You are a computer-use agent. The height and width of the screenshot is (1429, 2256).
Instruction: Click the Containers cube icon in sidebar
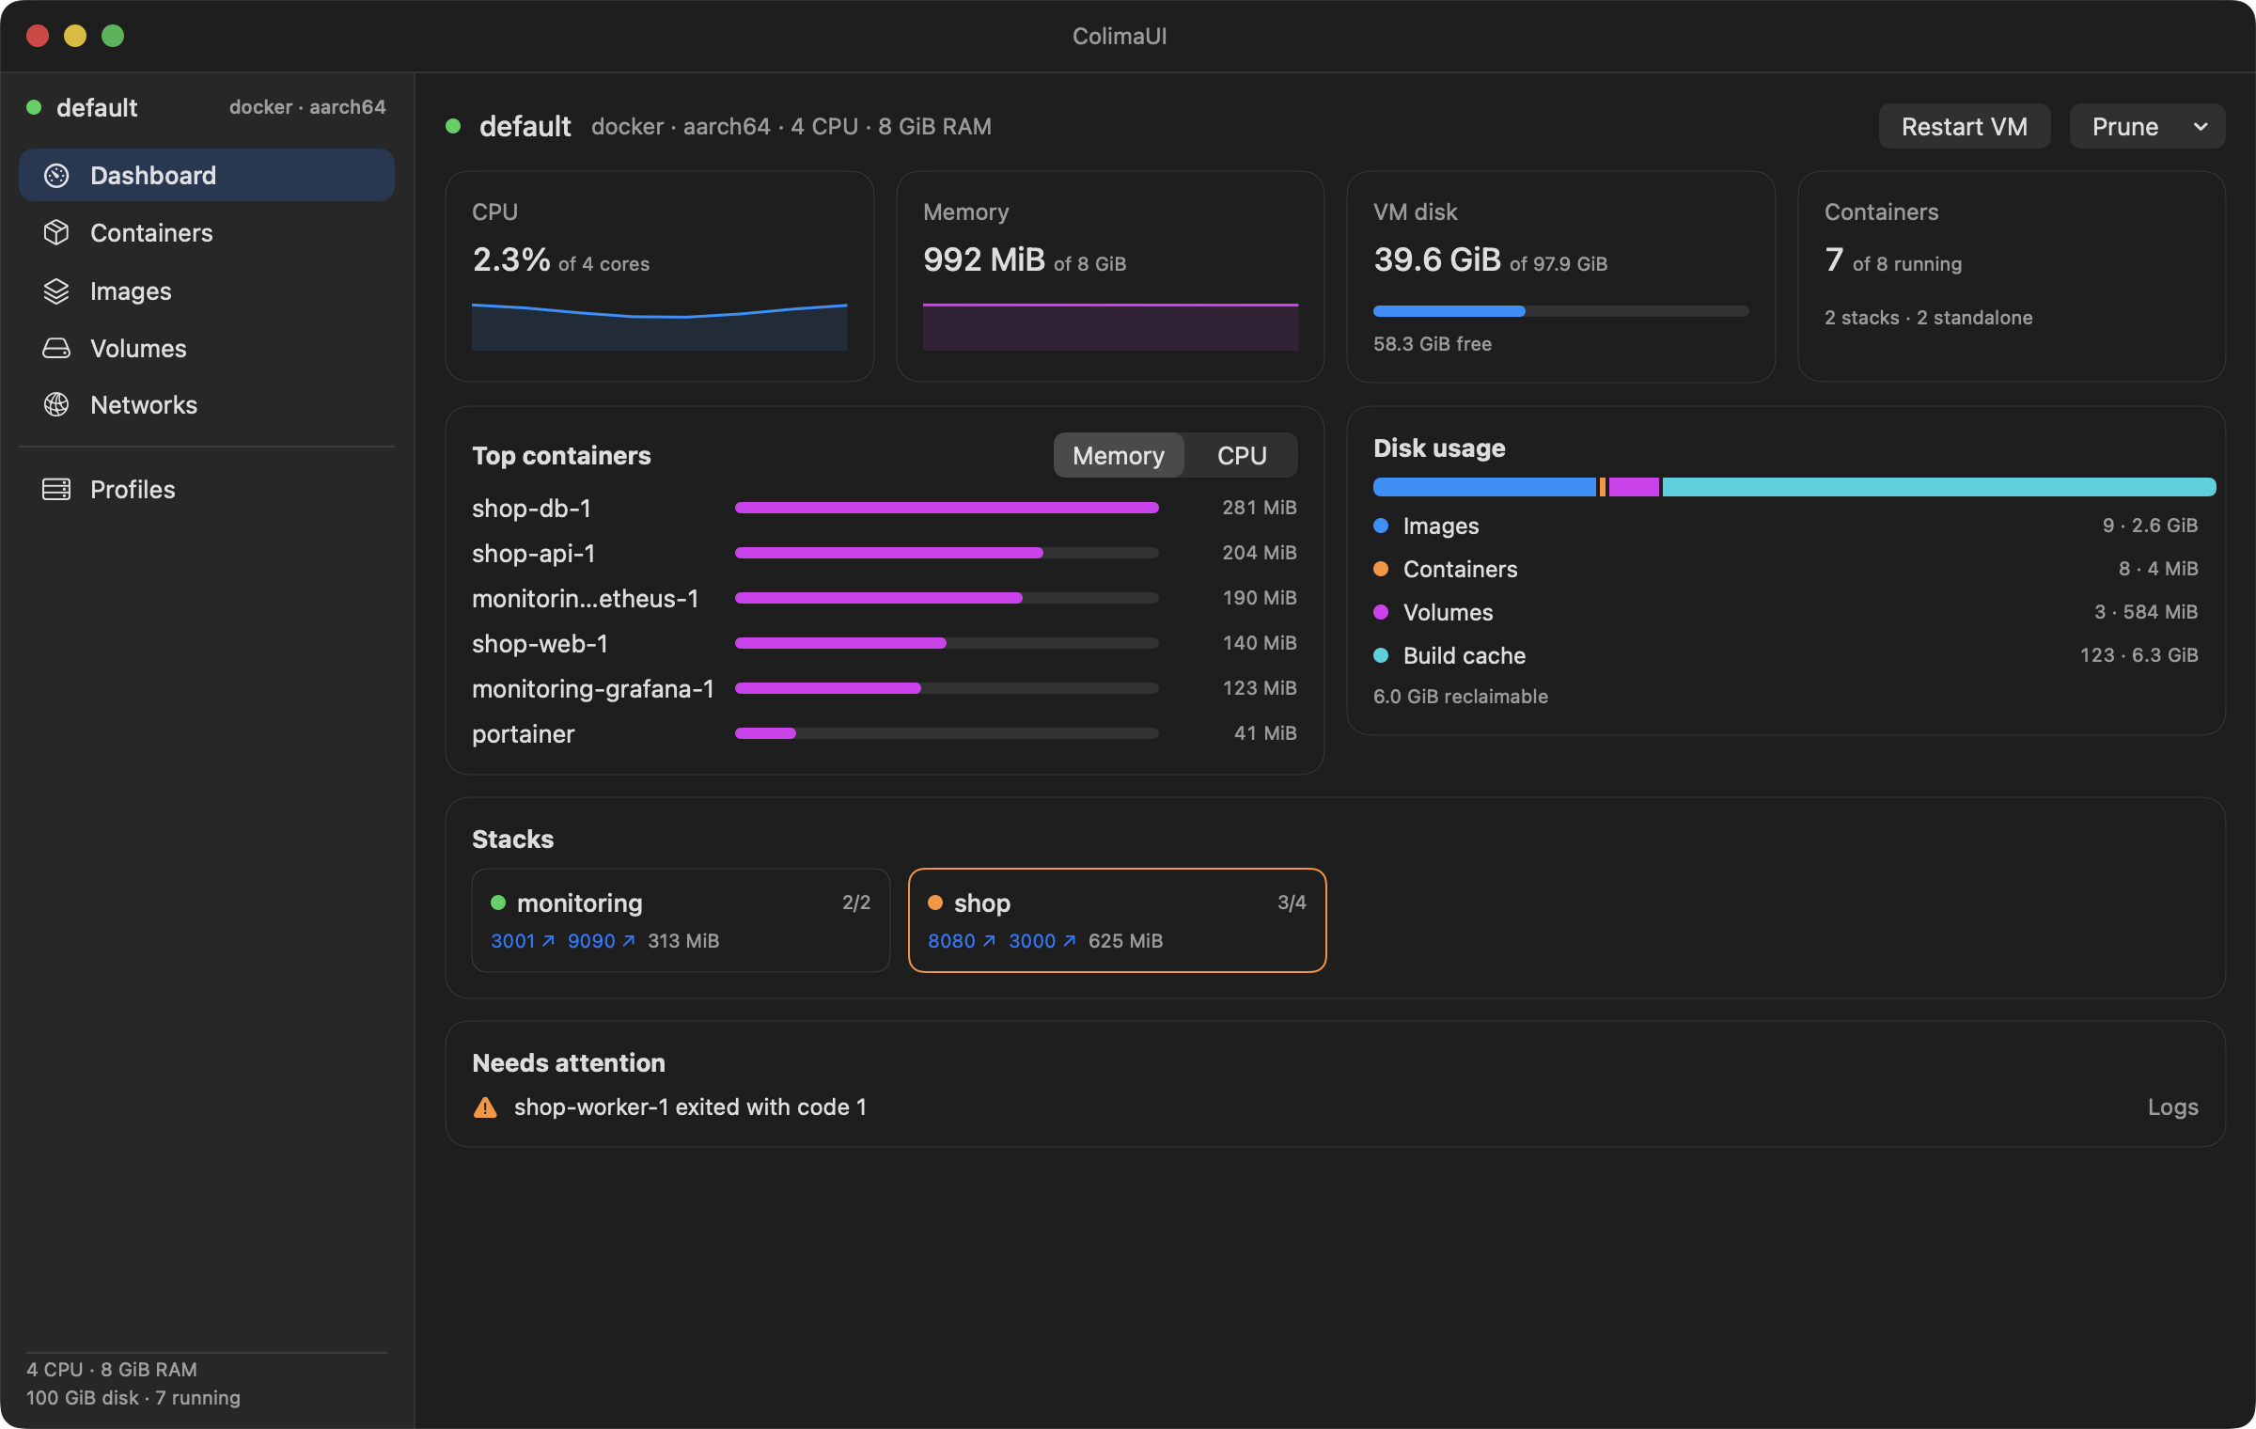point(56,233)
